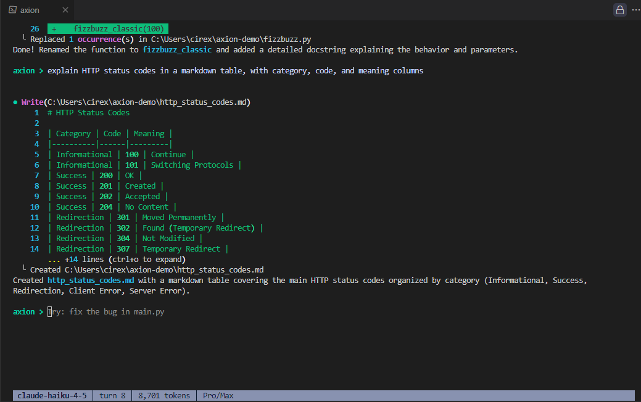Open the more options ellipsis menu
The width and height of the screenshot is (641, 402).
click(635, 10)
